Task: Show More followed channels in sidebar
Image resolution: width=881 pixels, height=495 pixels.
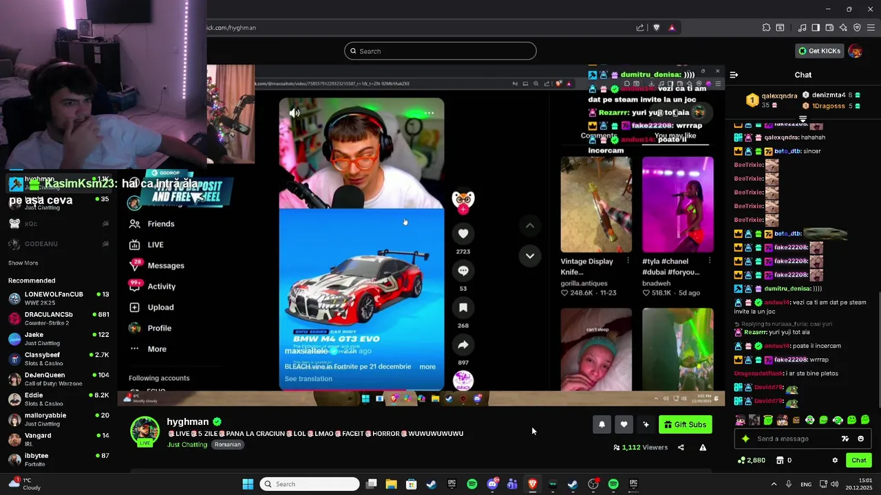Action: [23, 263]
